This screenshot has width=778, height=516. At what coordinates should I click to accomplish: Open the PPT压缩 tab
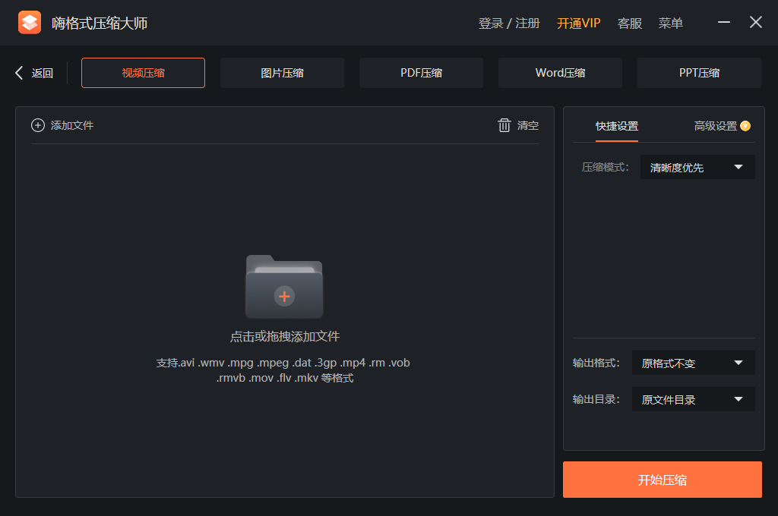pyautogui.click(x=699, y=72)
